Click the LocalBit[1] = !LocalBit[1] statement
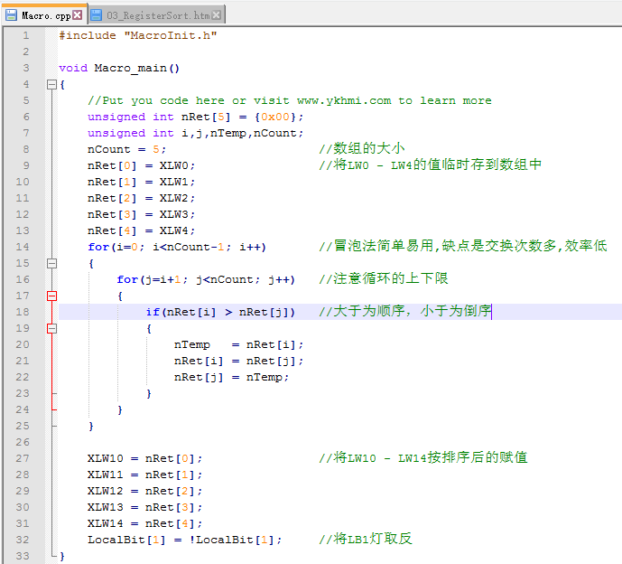The width and height of the screenshot is (622, 564). (x=184, y=540)
